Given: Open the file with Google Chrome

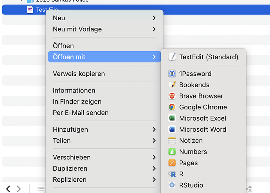Looking at the screenshot, I should pyautogui.click(x=203, y=107).
